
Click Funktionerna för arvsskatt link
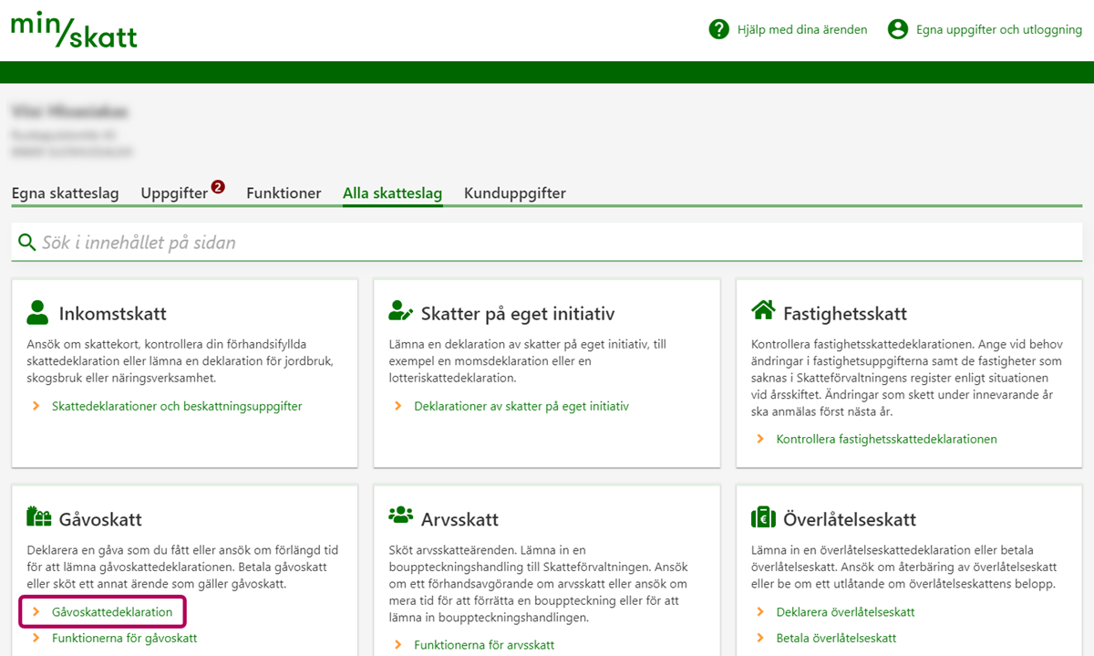point(484,645)
